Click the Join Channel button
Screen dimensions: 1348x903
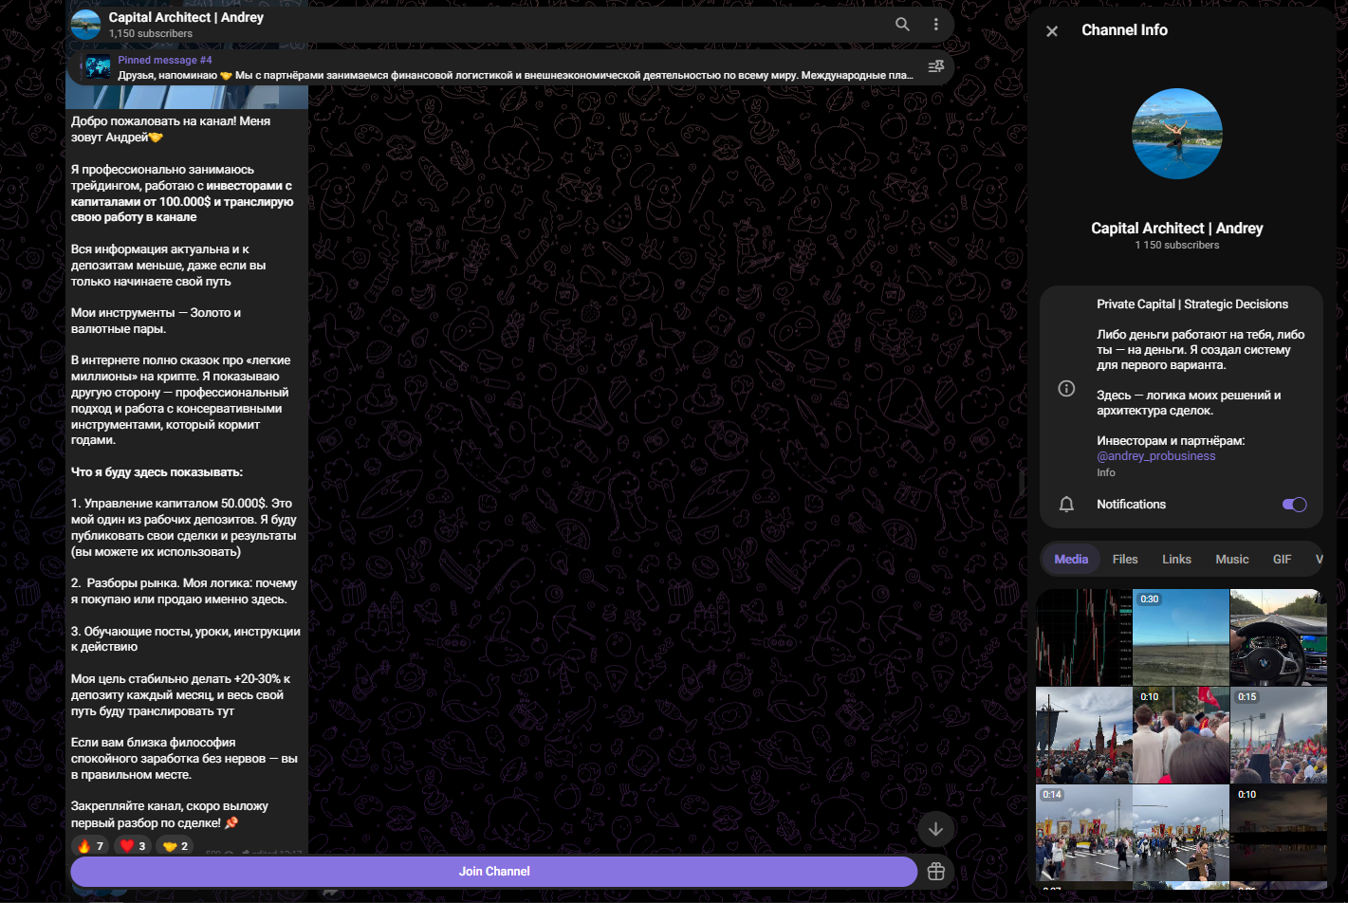point(493,871)
